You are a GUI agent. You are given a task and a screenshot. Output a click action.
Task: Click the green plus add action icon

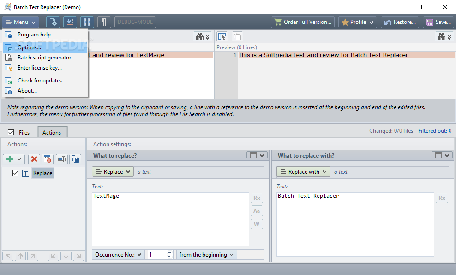pyautogui.click(x=10, y=159)
